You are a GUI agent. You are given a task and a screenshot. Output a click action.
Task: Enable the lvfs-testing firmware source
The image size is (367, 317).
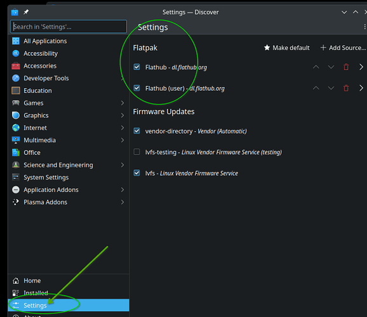[137, 152]
